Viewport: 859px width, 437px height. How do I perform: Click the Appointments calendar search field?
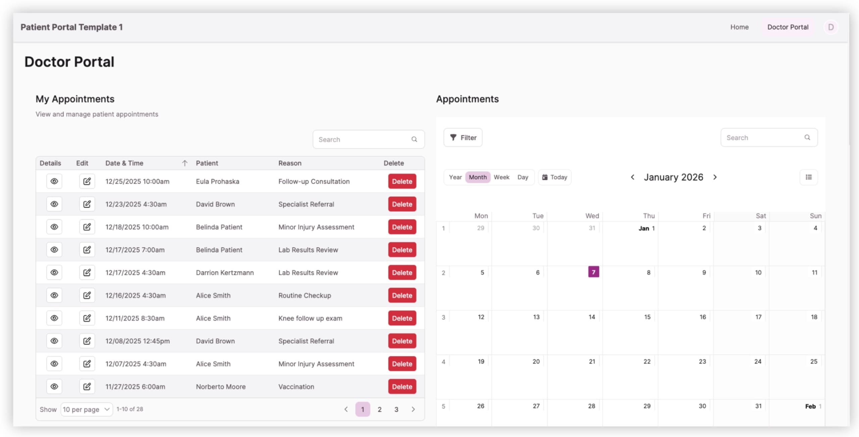763,137
